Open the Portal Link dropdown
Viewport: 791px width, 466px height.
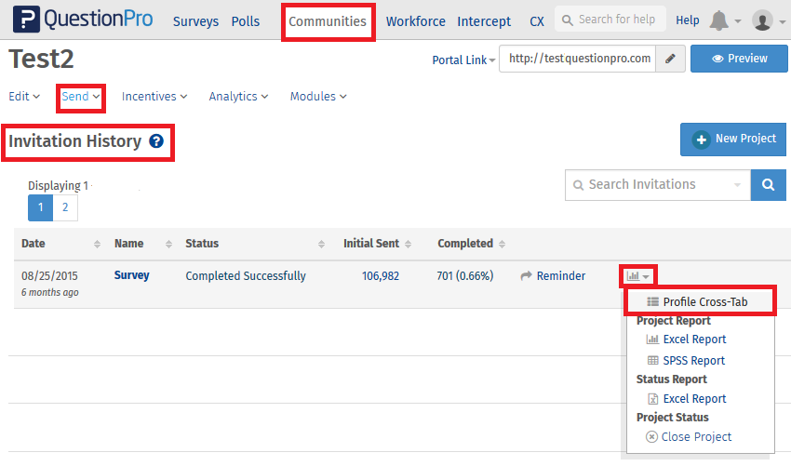pyautogui.click(x=463, y=60)
